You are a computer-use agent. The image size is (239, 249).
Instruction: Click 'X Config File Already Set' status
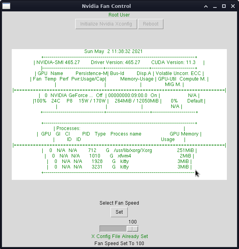pos(119,236)
